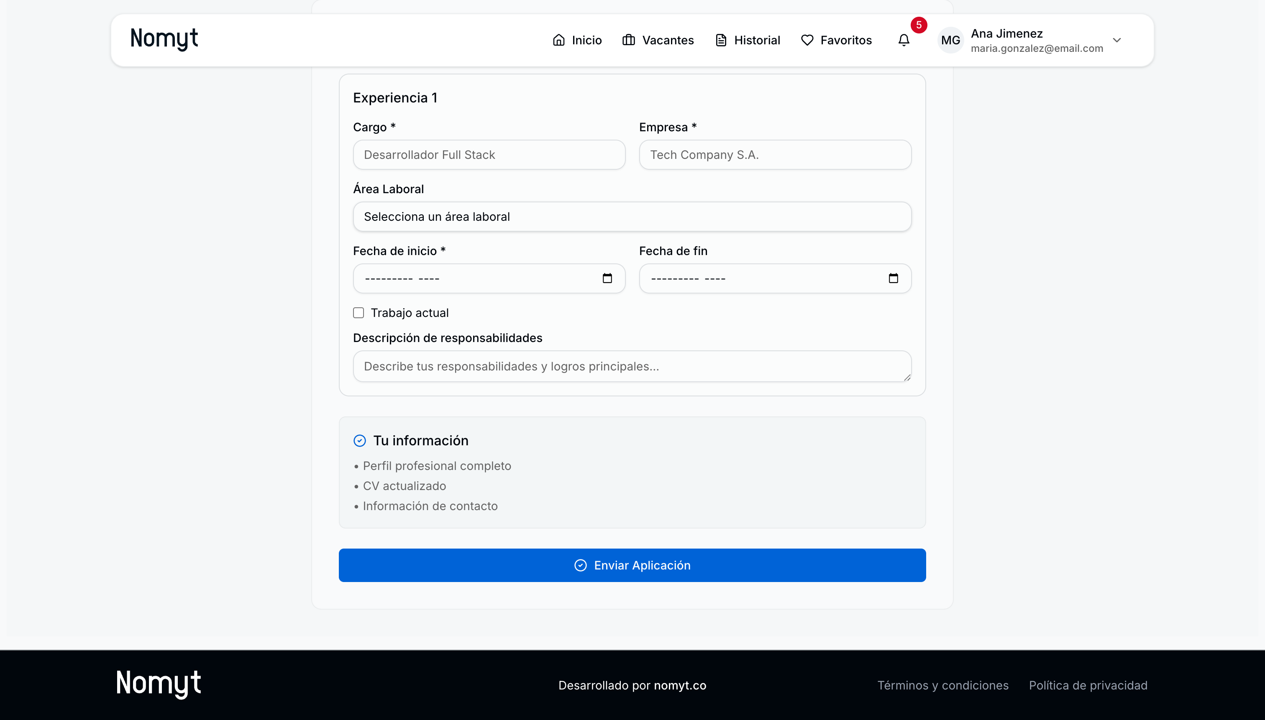Click the Empresa input field

775,155
